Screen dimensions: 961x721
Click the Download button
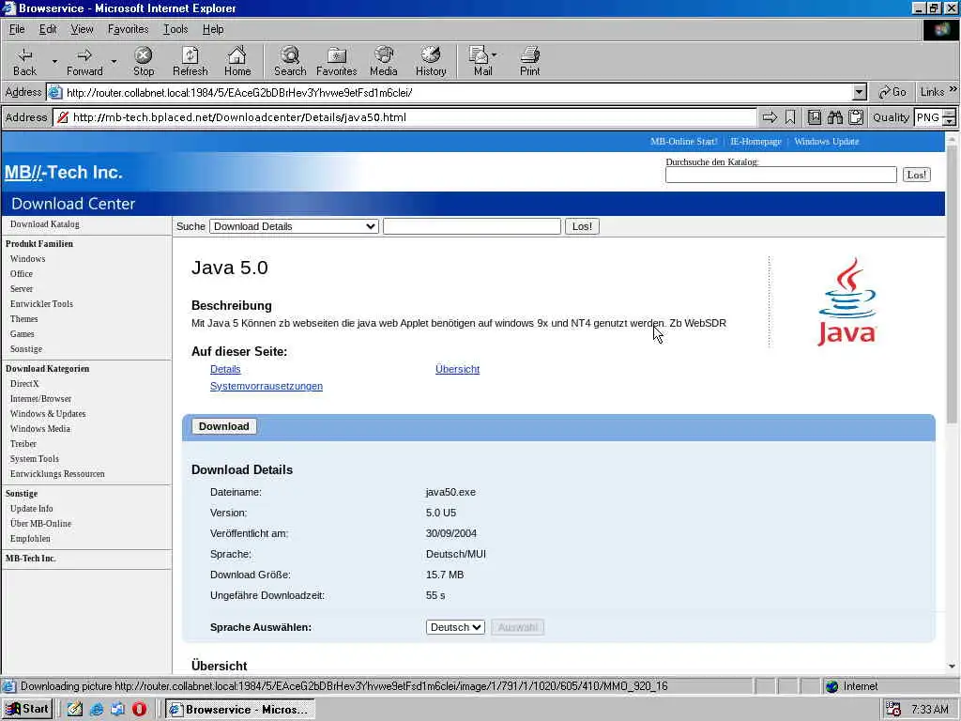(x=223, y=426)
